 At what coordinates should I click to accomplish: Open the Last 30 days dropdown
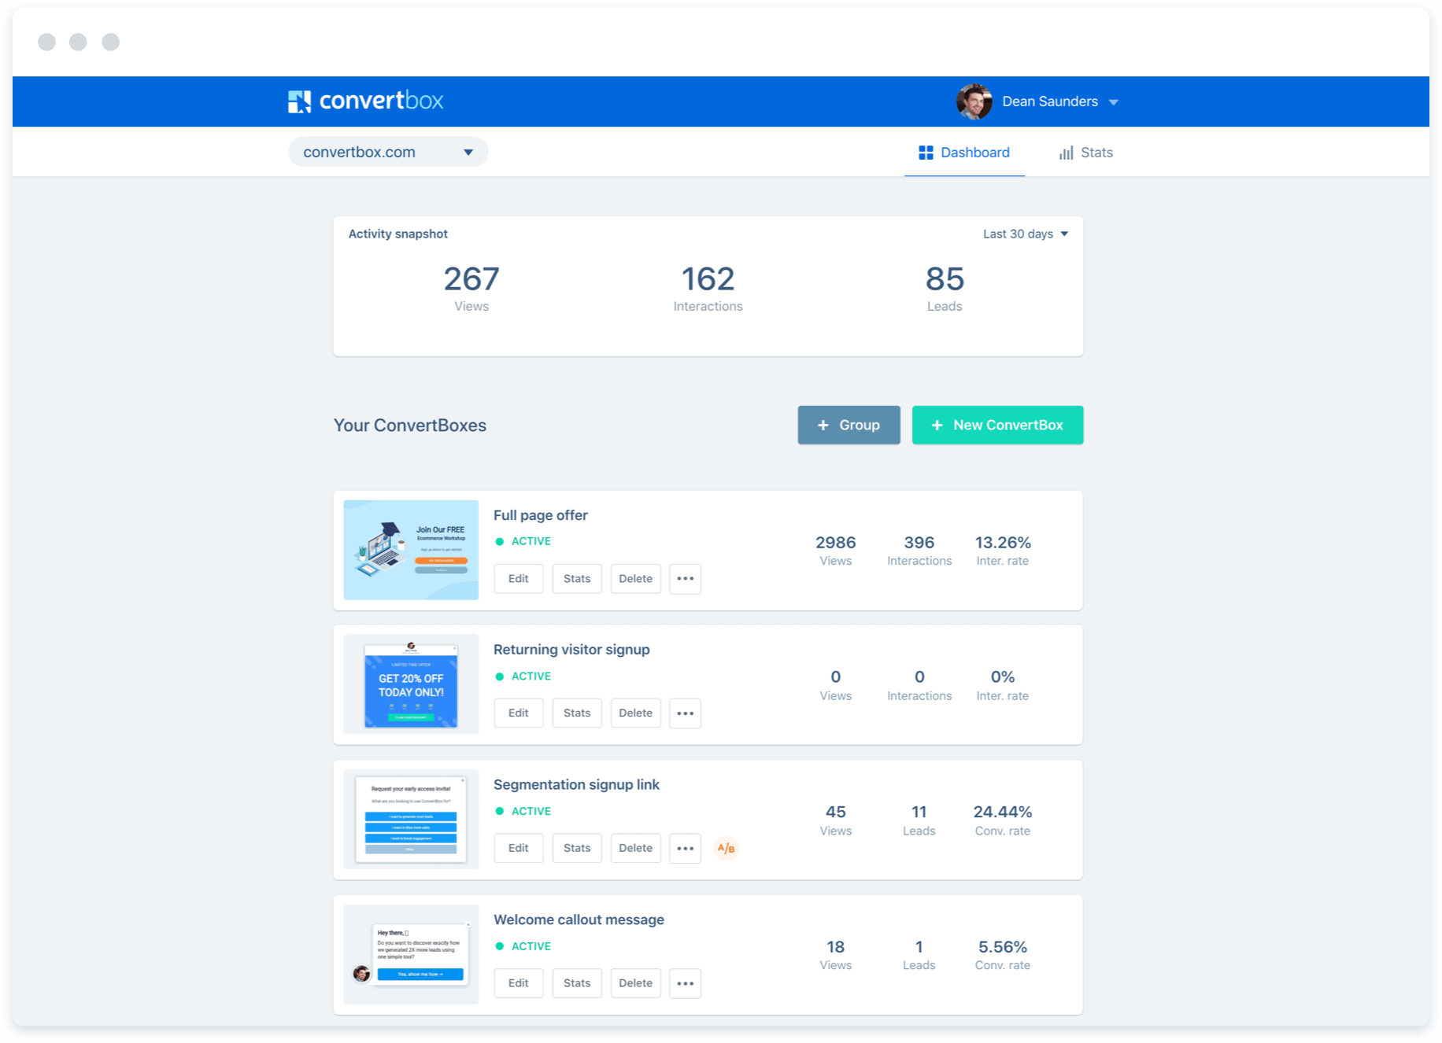[1025, 234]
